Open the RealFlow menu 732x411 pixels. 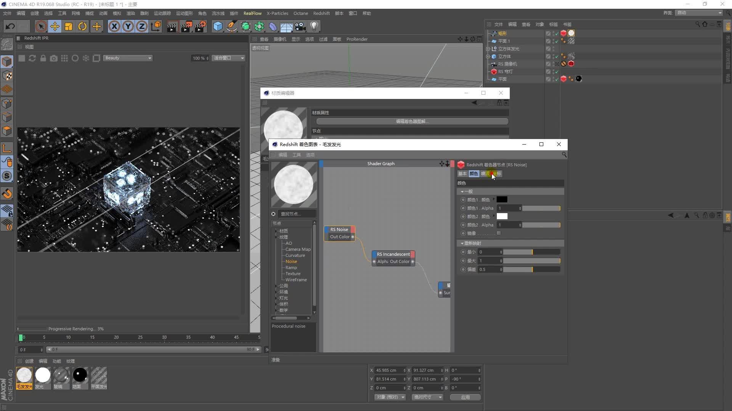[x=252, y=13]
